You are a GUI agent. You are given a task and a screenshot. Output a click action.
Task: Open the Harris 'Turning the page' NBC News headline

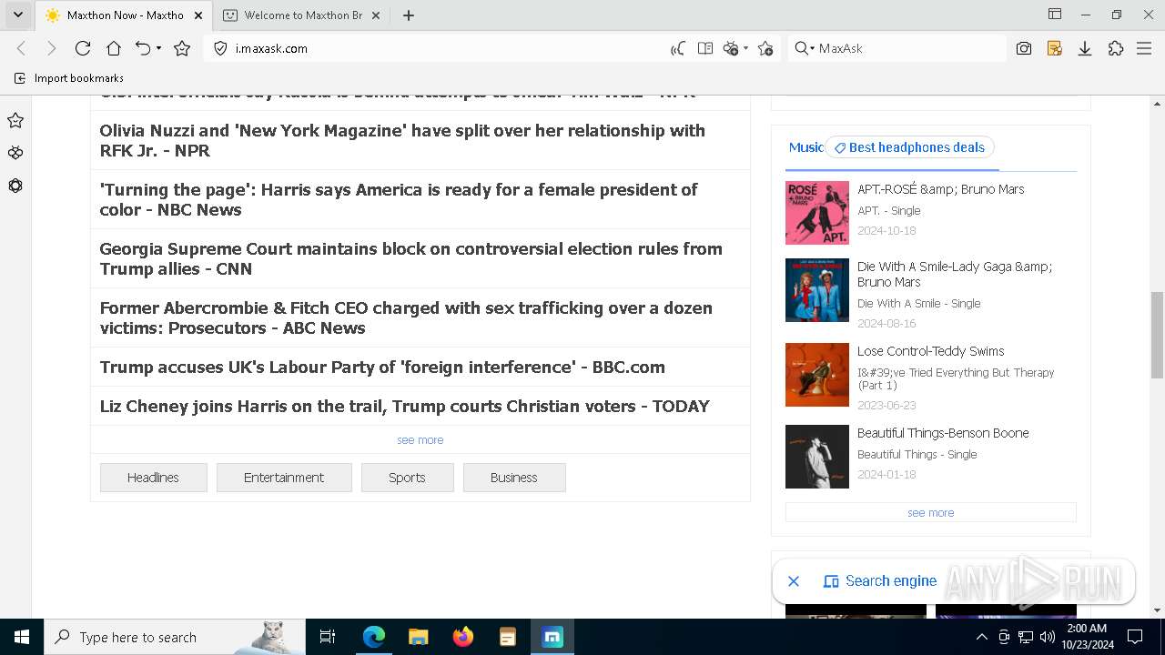point(398,199)
